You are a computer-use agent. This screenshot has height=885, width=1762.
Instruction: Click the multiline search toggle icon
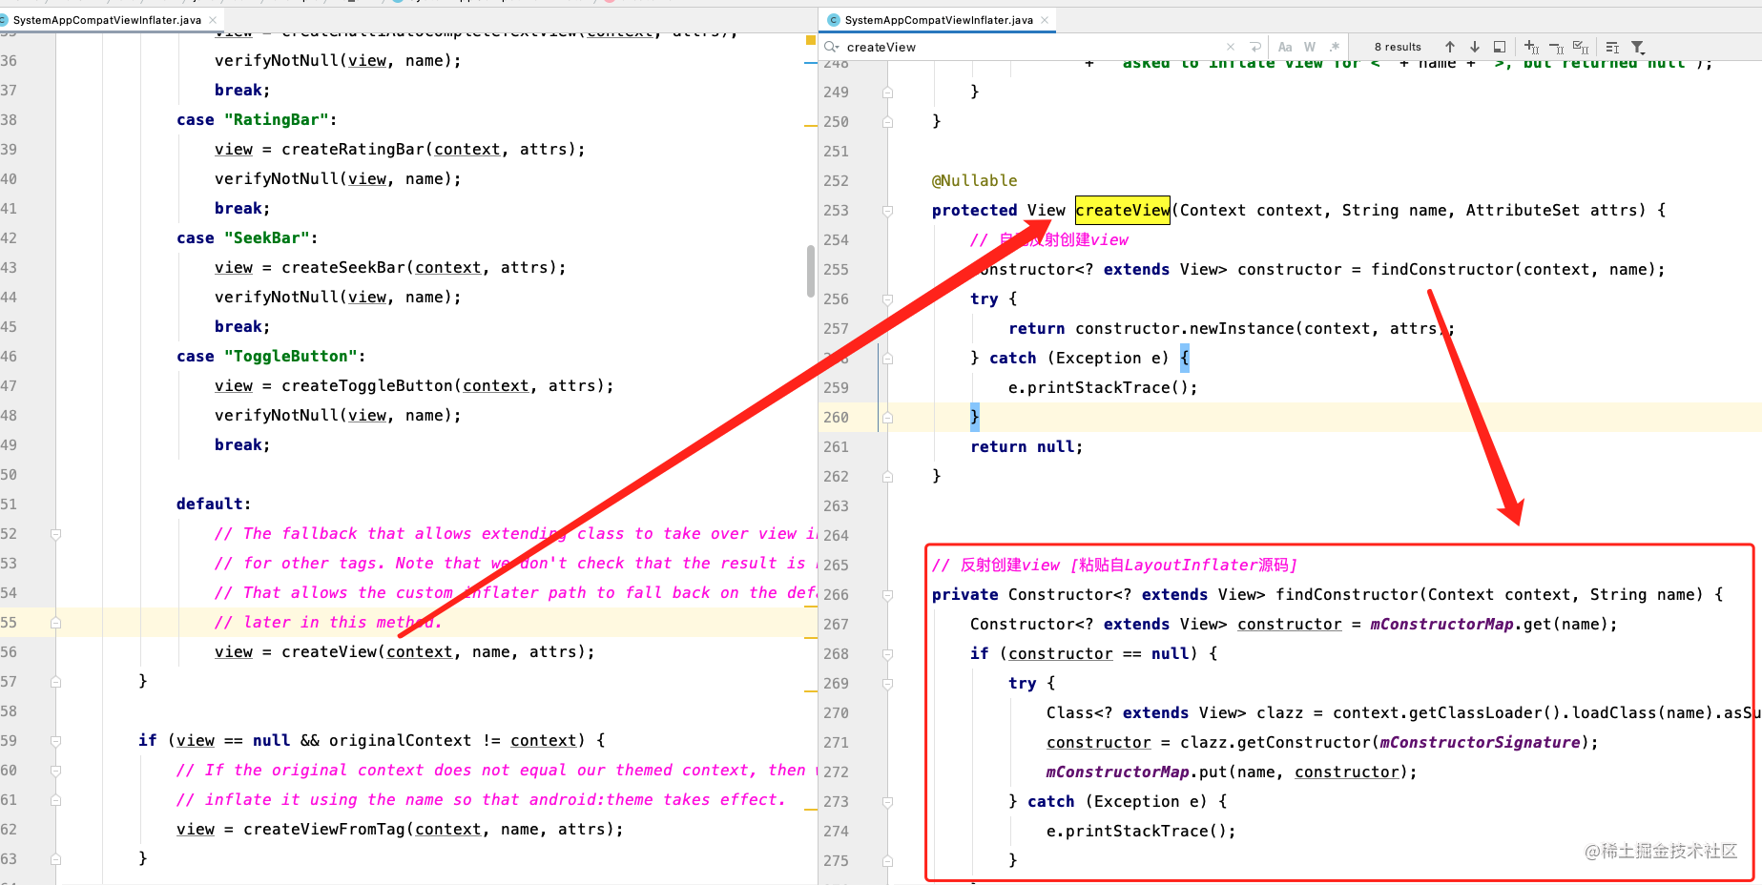pos(1612,47)
